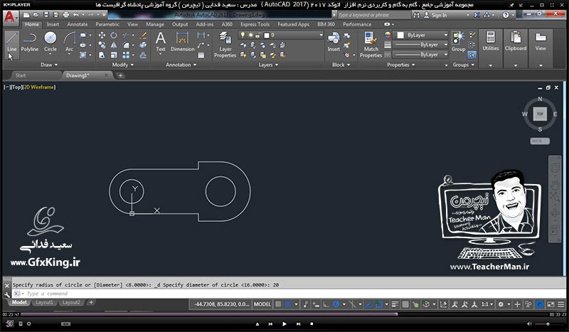Viewport: 569px width, 332px height.
Task: Choose the Fillet tool
Action: click(x=126, y=45)
